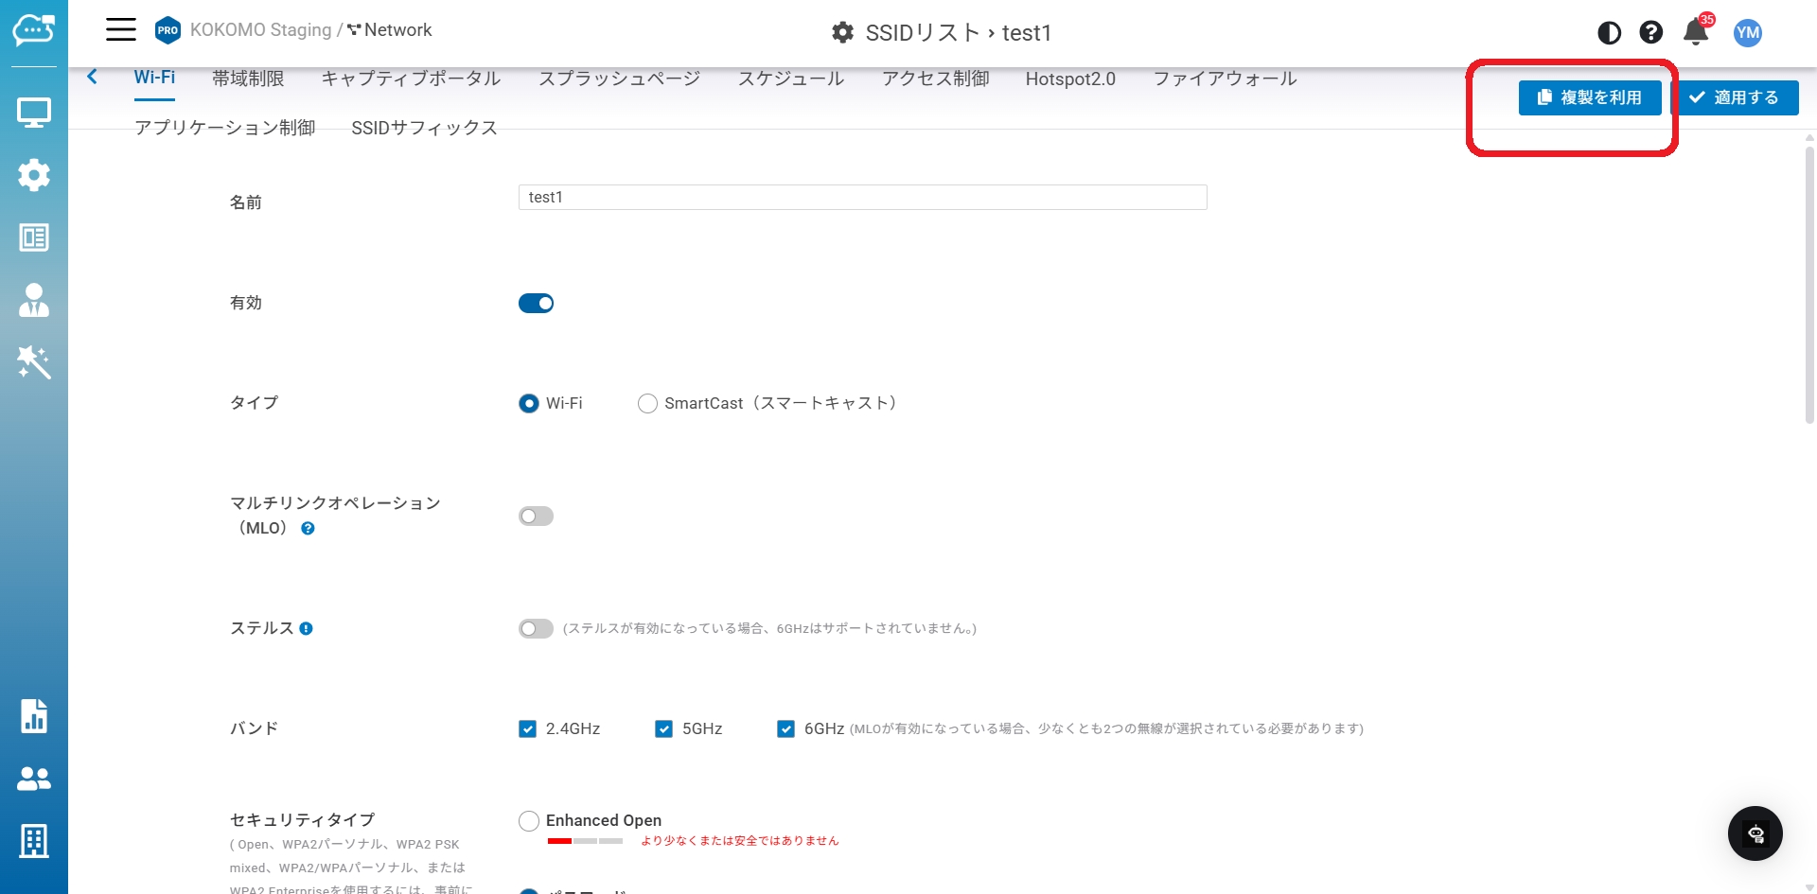This screenshot has height=894, width=1817.
Task: Select the SmartCast radio button
Action: 647,404
